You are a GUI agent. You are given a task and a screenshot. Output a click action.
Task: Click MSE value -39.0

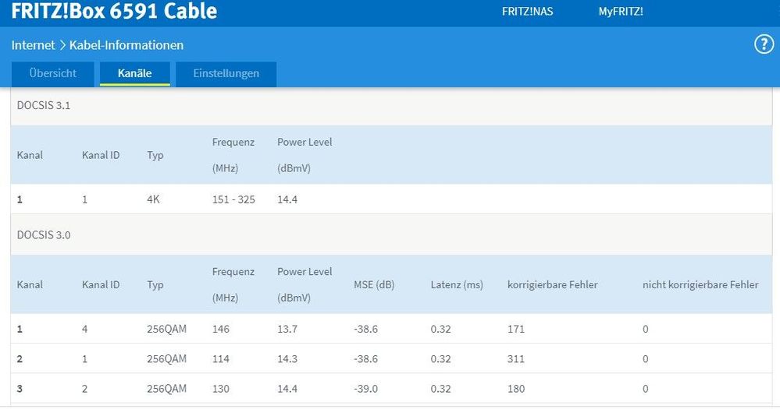365,389
